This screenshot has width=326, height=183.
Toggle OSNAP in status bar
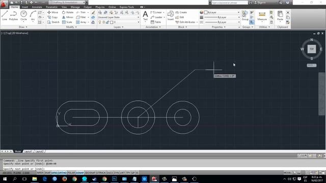80,173
